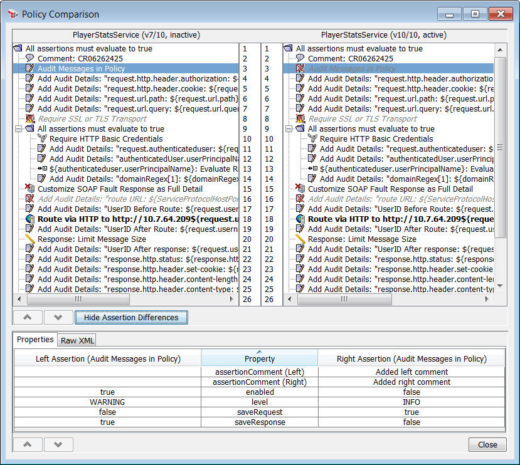This screenshot has height=465, width=520.
Task: Click the Response: Limit Message Size ruler icon in left pane
Action: (x=29, y=239)
